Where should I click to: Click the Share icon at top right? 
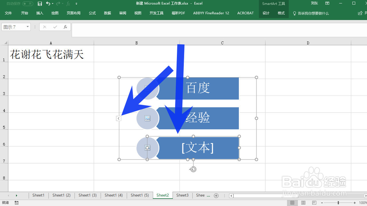point(360,13)
